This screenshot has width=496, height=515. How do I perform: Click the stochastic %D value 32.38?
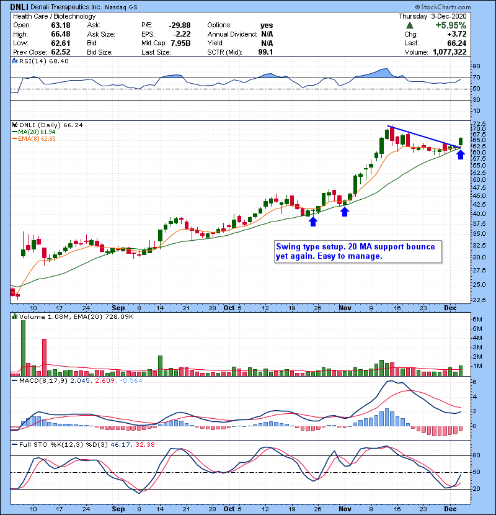pyautogui.click(x=144, y=444)
